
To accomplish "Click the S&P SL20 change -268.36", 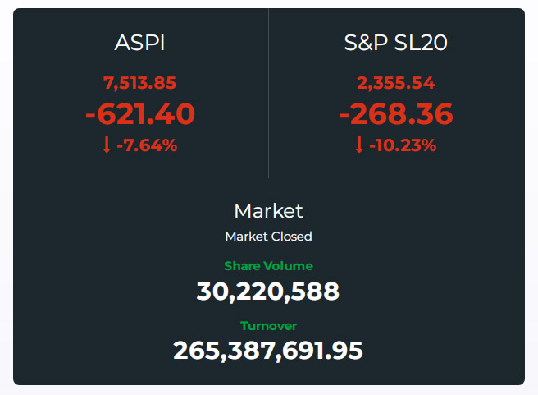I will point(396,113).
